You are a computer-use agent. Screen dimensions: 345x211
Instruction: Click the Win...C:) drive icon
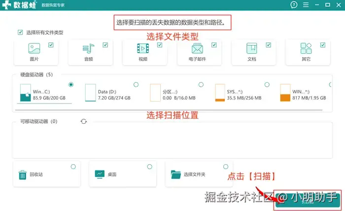pyautogui.click(x=25, y=93)
